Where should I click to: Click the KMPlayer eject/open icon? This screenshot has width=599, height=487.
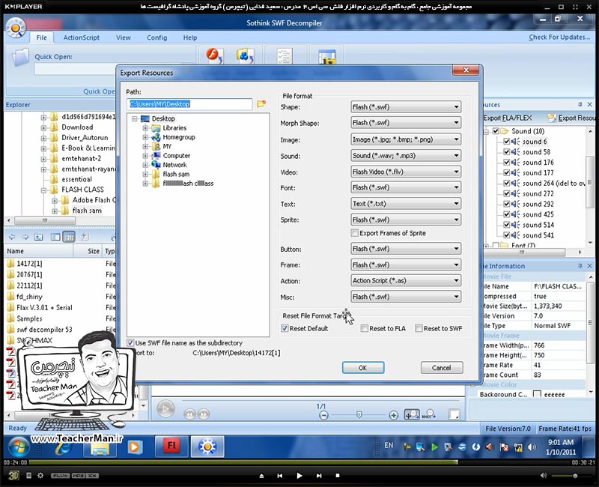pyautogui.click(x=261, y=476)
